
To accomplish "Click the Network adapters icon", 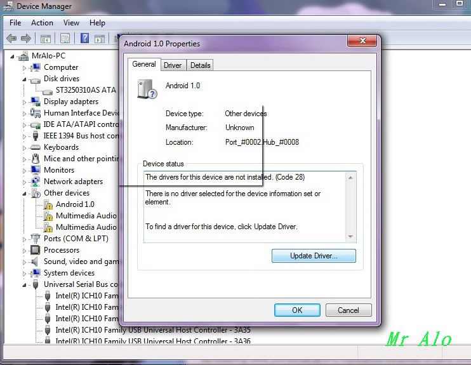I will coord(36,182).
